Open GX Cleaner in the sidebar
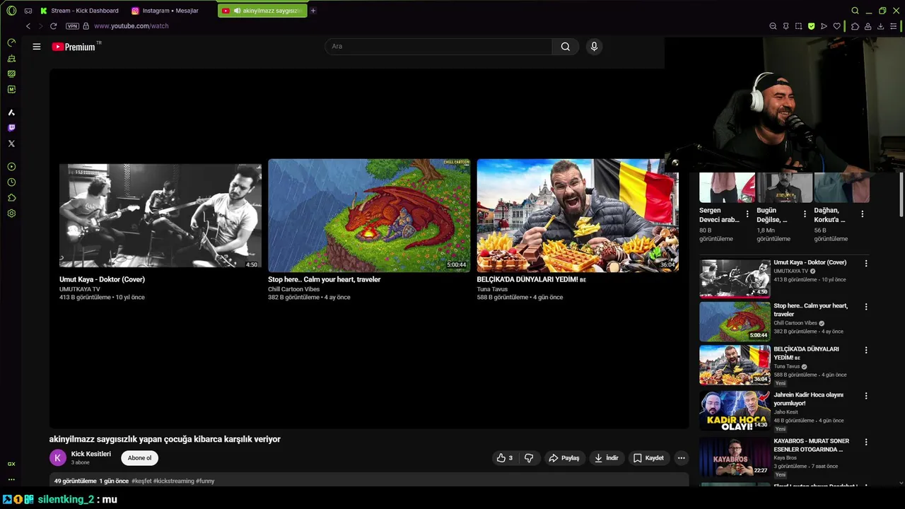905x509 pixels. (x=11, y=58)
